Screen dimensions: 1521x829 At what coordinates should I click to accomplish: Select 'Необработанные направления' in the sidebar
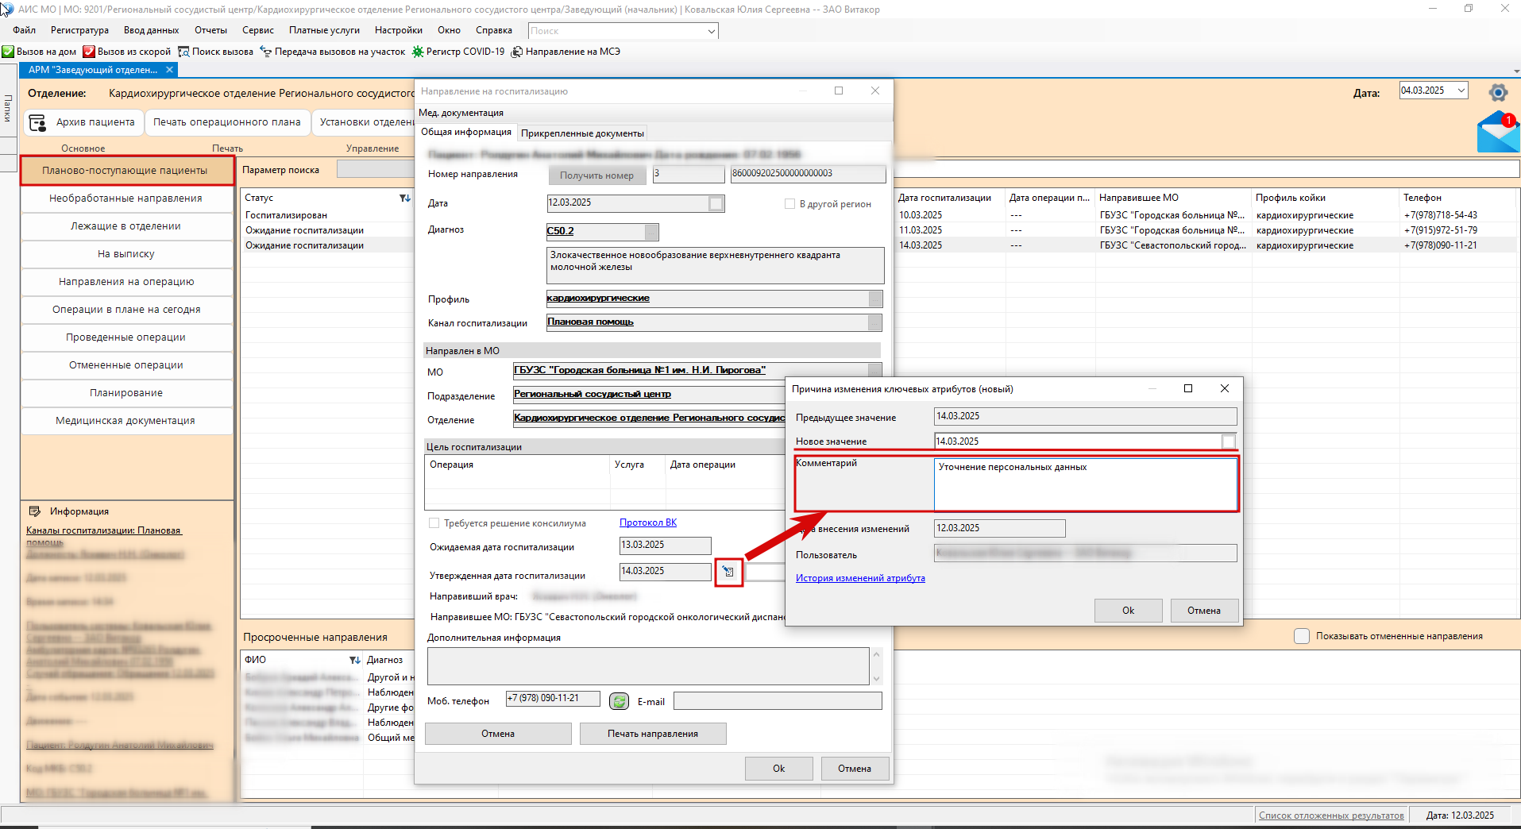pyautogui.click(x=125, y=199)
